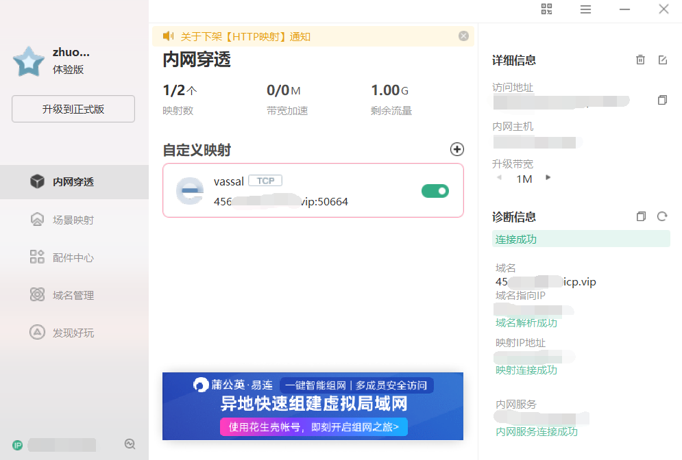Open the 关于下架【HTTP映射】通知 notice

[245, 36]
